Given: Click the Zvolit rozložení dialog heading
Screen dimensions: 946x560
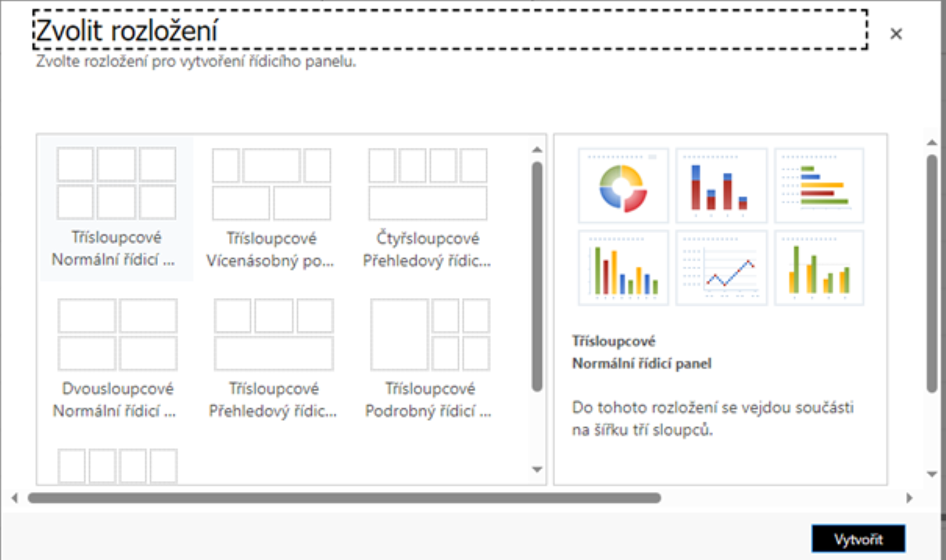Looking at the screenshot, I should click(x=127, y=31).
